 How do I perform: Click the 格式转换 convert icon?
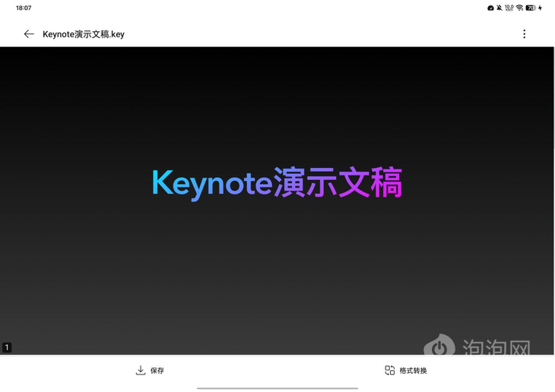coord(390,370)
